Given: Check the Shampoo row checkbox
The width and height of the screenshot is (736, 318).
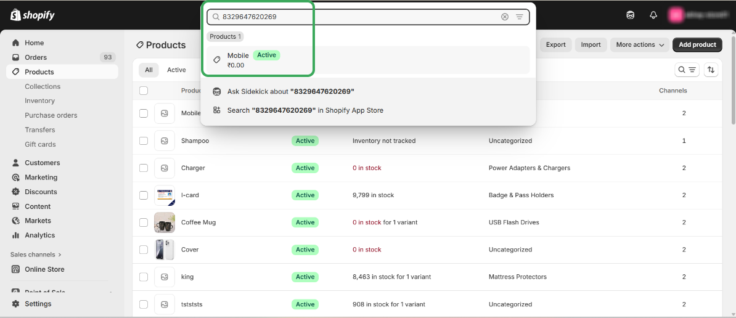Looking at the screenshot, I should [x=144, y=141].
